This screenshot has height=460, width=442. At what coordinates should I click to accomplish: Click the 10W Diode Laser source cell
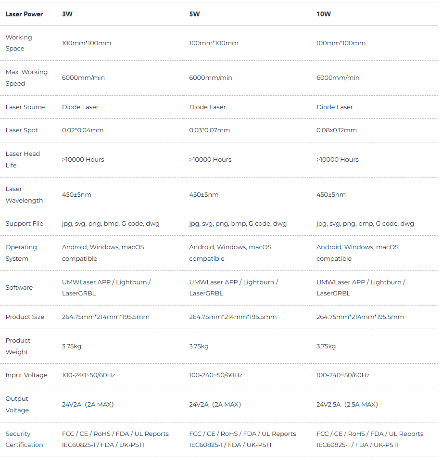tap(335, 107)
